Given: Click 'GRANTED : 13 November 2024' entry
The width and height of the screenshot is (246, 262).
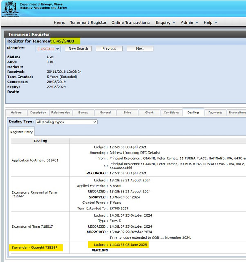Looking at the screenshot, I should [114, 197].
